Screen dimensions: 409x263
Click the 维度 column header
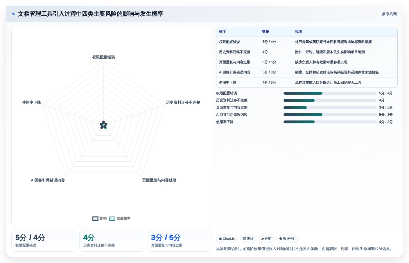[223, 32]
